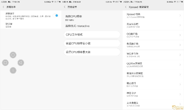Click the Xposed 框架管理 header title
184x110 pixels.
tap(139, 7)
